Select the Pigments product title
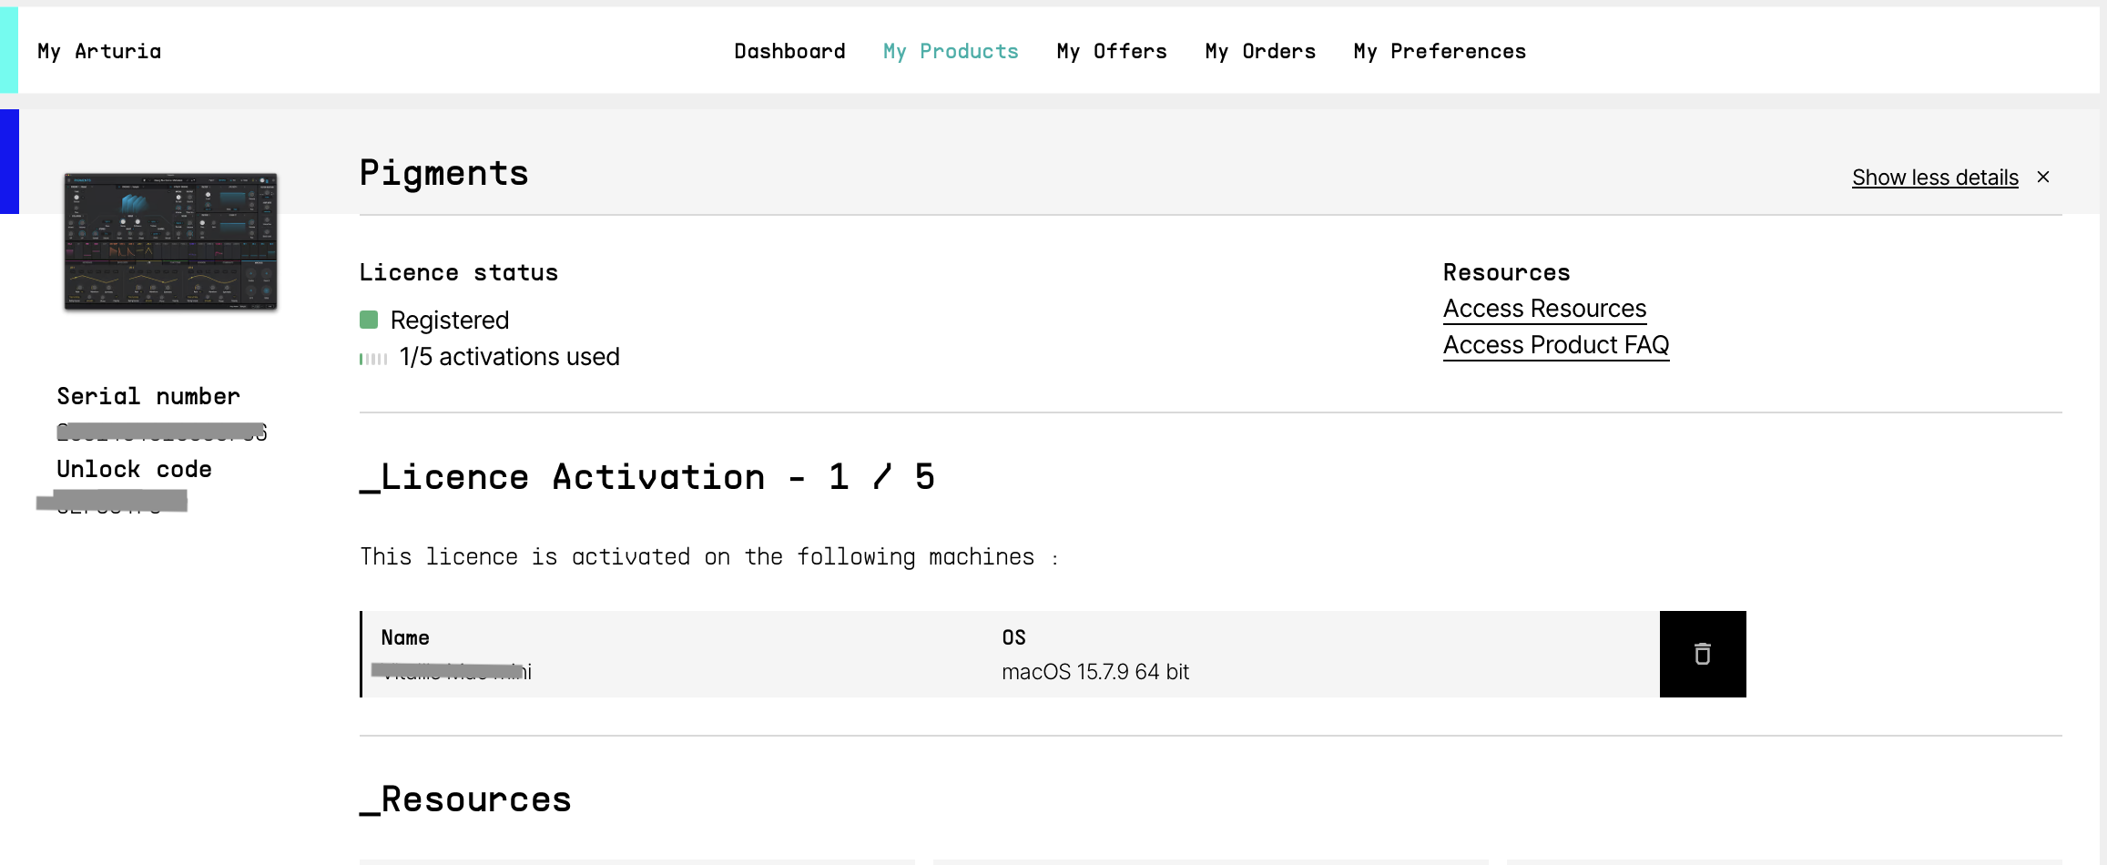2107x865 pixels. click(443, 173)
